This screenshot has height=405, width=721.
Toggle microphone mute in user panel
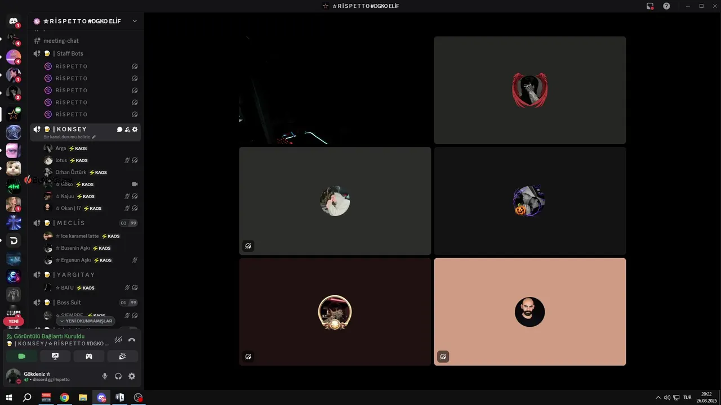pos(105,376)
